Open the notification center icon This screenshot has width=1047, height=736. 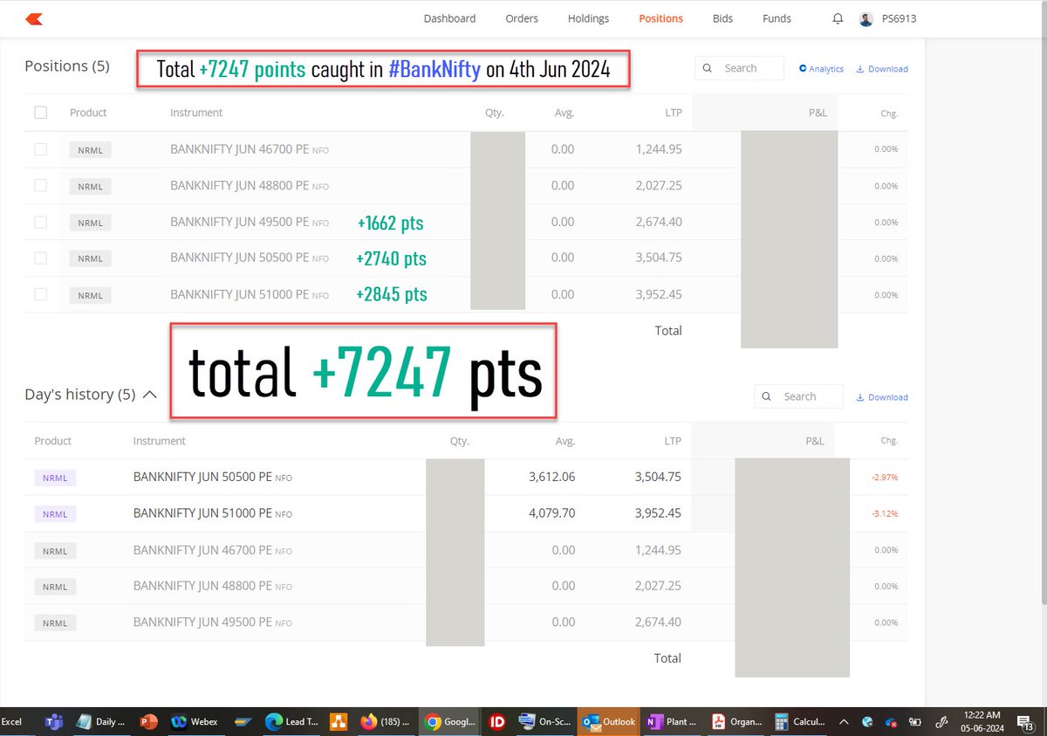[x=1025, y=723]
